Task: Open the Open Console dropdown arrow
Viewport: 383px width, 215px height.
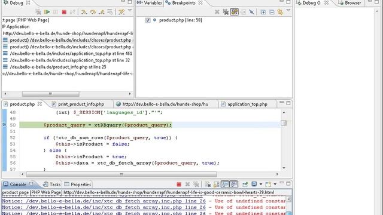Action: pyautogui.click(x=275, y=185)
